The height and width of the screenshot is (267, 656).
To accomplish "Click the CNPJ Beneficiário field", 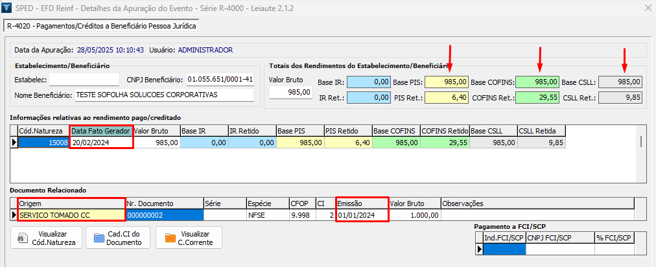I will coord(220,80).
